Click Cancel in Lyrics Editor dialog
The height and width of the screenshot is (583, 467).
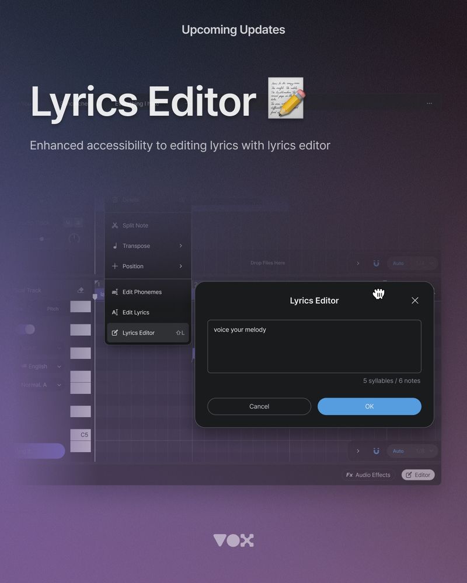(x=259, y=406)
